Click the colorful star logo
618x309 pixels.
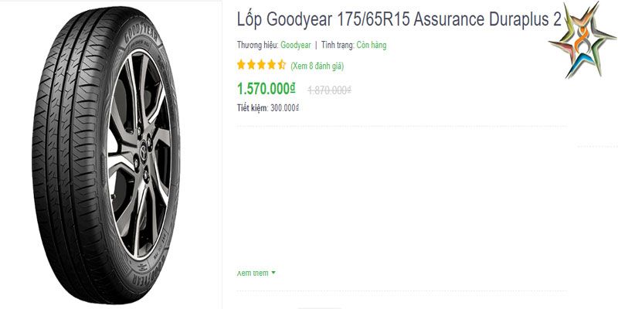[x=582, y=39]
